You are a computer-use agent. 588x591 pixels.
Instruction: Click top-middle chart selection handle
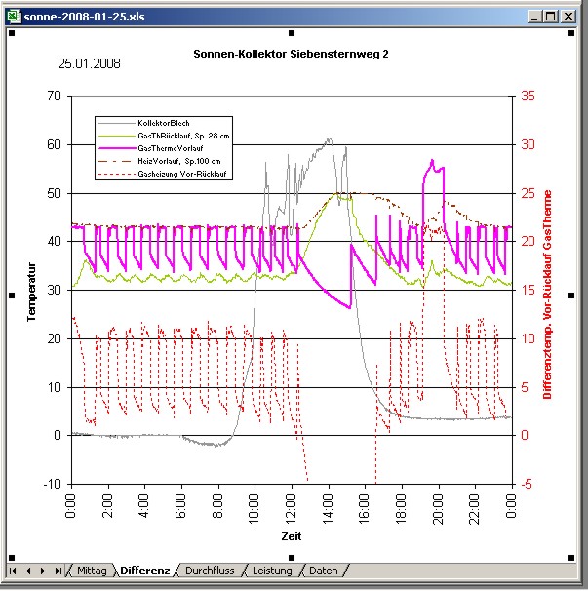tap(292, 33)
